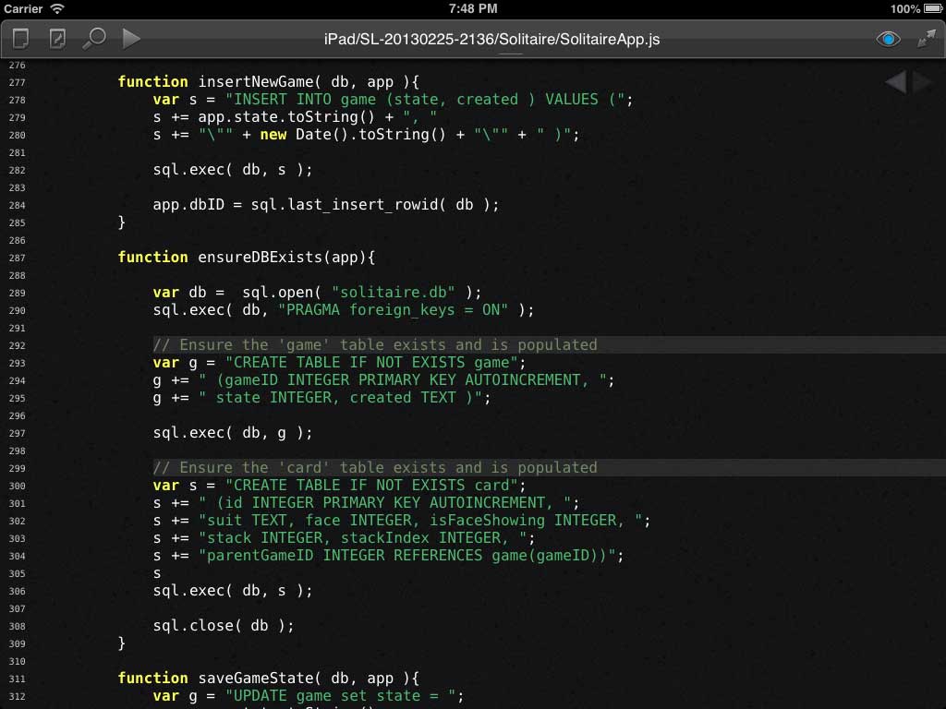Click the "PRAGMA foreign_keys = ON" line
This screenshot has width=946, height=709.
pos(344,310)
